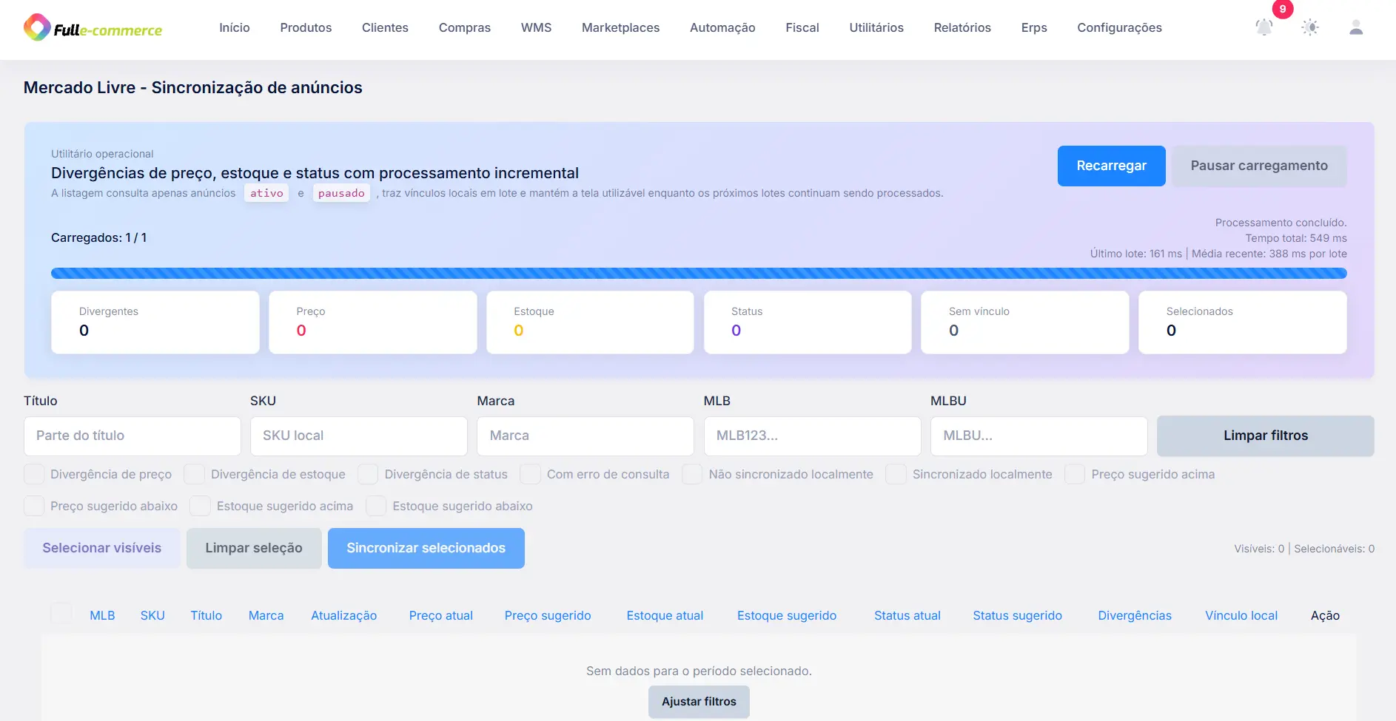This screenshot has width=1396, height=721.
Task: Click the loading progress bar
Action: point(699,273)
